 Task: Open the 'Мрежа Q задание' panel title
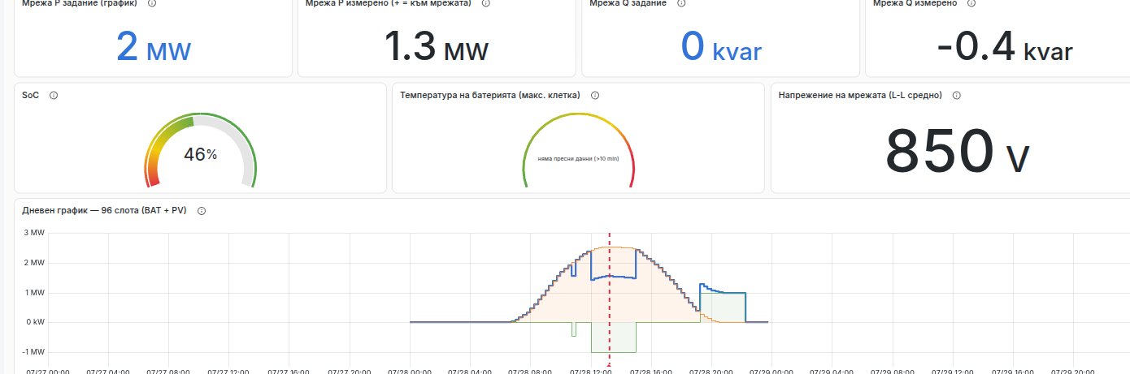point(628,3)
